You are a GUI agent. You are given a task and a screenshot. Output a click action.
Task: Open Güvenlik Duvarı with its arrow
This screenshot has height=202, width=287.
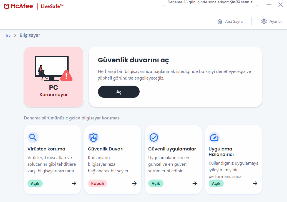coord(134,183)
